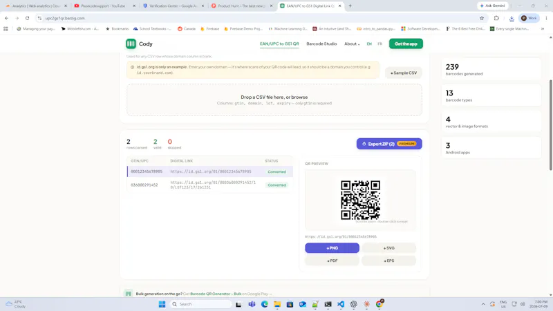Open the Terminal from the taskbar
This screenshot has height=311, width=553.
pyautogui.click(x=328, y=304)
